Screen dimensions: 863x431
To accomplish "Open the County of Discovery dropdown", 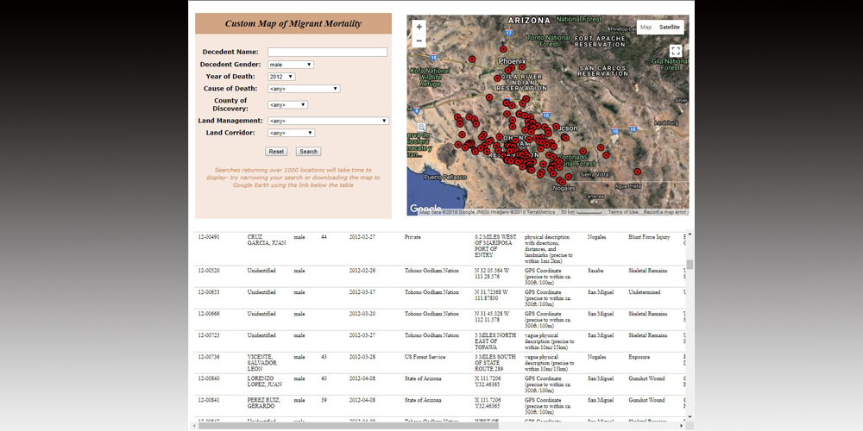I will [287, 104].
